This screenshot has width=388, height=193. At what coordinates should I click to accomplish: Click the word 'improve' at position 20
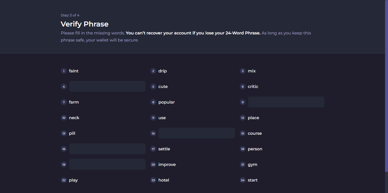pos(167,164)
